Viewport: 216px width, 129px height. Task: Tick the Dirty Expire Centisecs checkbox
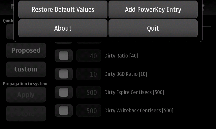64,92
